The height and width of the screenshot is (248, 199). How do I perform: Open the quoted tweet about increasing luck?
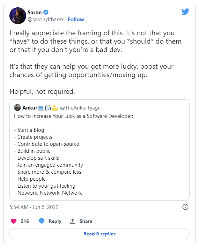99,150
